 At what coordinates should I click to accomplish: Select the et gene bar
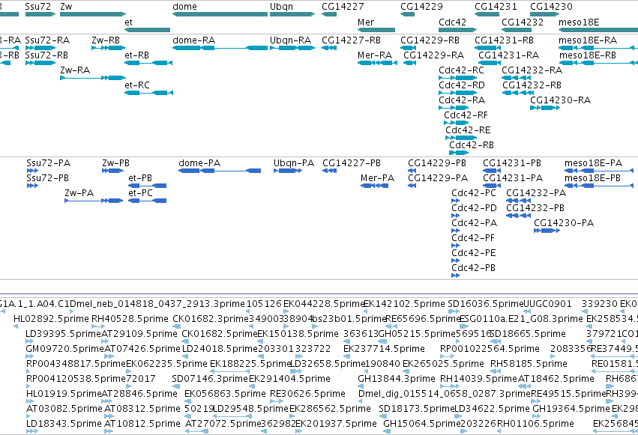[147, 30]
